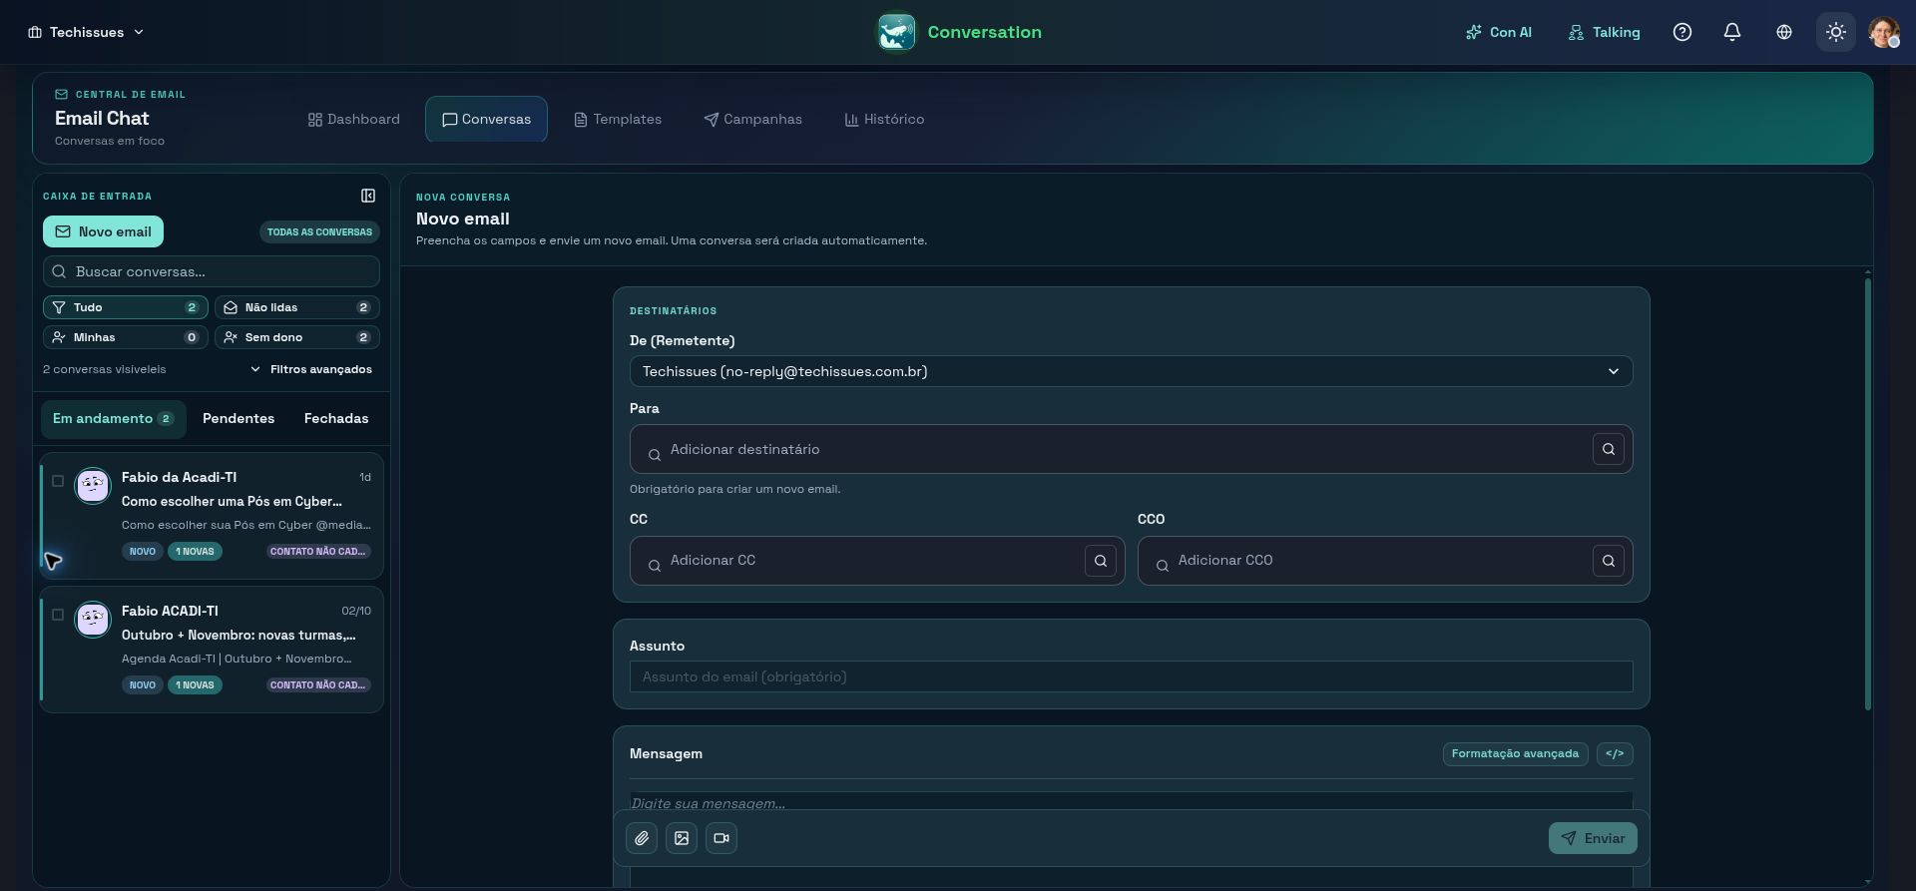
Task: Open the help question mark icon
Action: pyautogui.click(x=1682, y=32)
